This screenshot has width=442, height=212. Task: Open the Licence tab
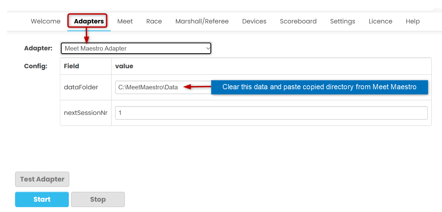click(380, 21)
